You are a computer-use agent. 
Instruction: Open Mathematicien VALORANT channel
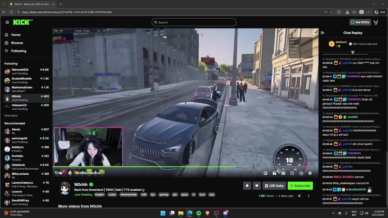[27, 89]
